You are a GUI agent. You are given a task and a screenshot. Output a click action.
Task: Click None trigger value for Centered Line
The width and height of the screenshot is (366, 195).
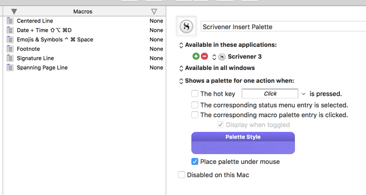[156, 21]
